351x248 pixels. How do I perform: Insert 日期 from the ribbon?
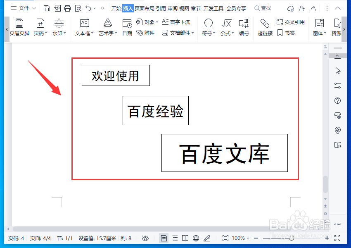[127, 27]
